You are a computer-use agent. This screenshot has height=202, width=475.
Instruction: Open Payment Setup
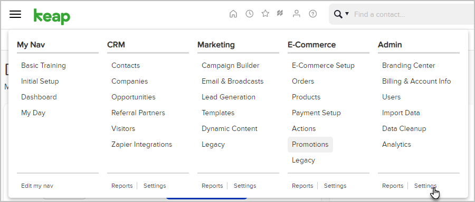316,113
